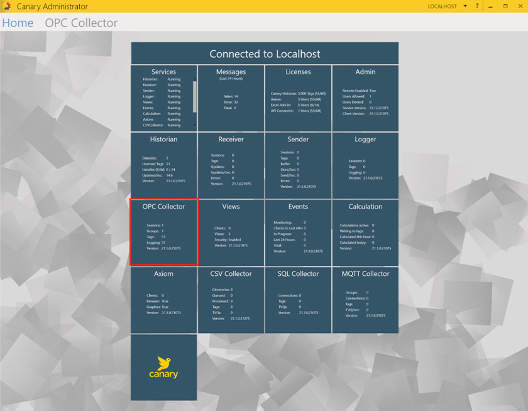Click the 'Buffer' line in the Sender tile
This screenshot has width=528, height=411.
290,163
